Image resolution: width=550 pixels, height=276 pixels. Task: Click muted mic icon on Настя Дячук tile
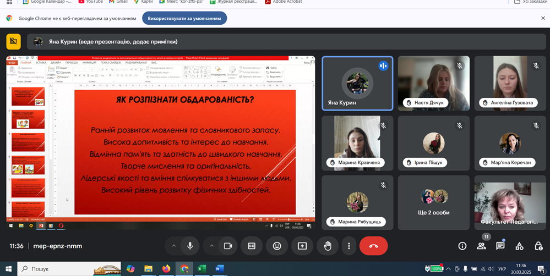pos(460,65)
